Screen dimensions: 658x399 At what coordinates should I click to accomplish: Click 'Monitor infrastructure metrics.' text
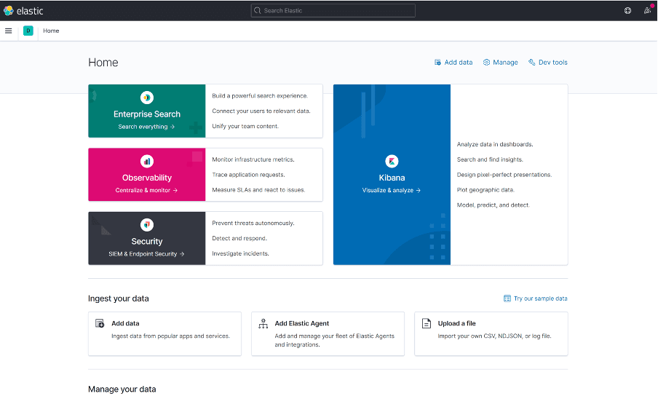[x=253, y=159]
